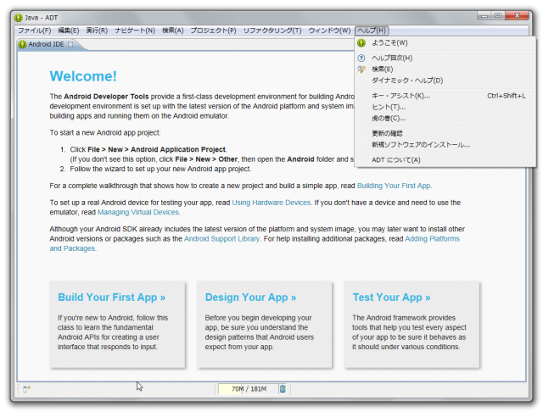The height and width of the screenshot is (412, 543).
Task: Click the Test Your App » heading
Action: [391, 298]
